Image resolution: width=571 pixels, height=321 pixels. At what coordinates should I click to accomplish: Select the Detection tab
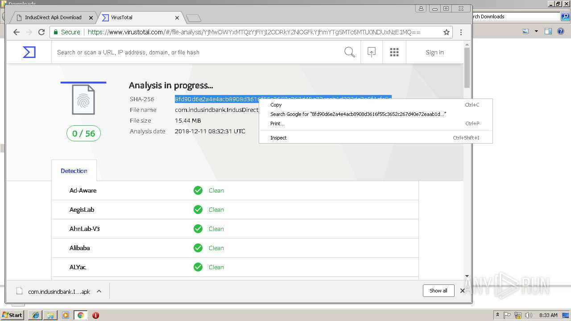coord(74,171)
